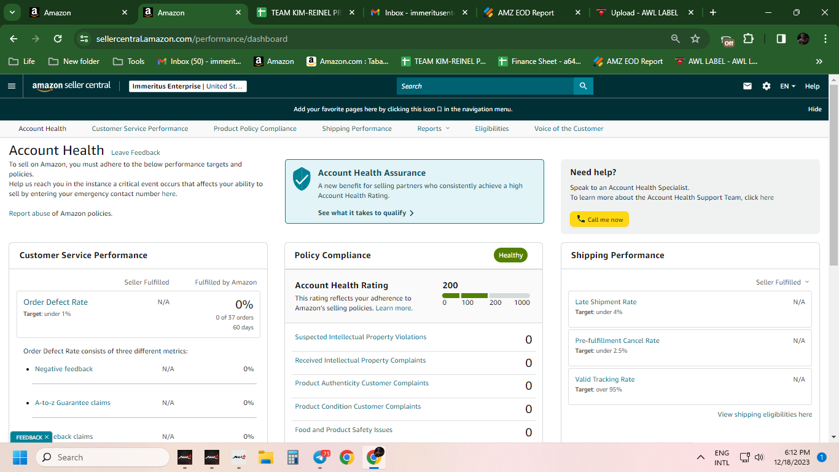Open the Chrome Extensions puzzle icon
Image resolution: width=839 pixels, height=472 pixels.
748,39
